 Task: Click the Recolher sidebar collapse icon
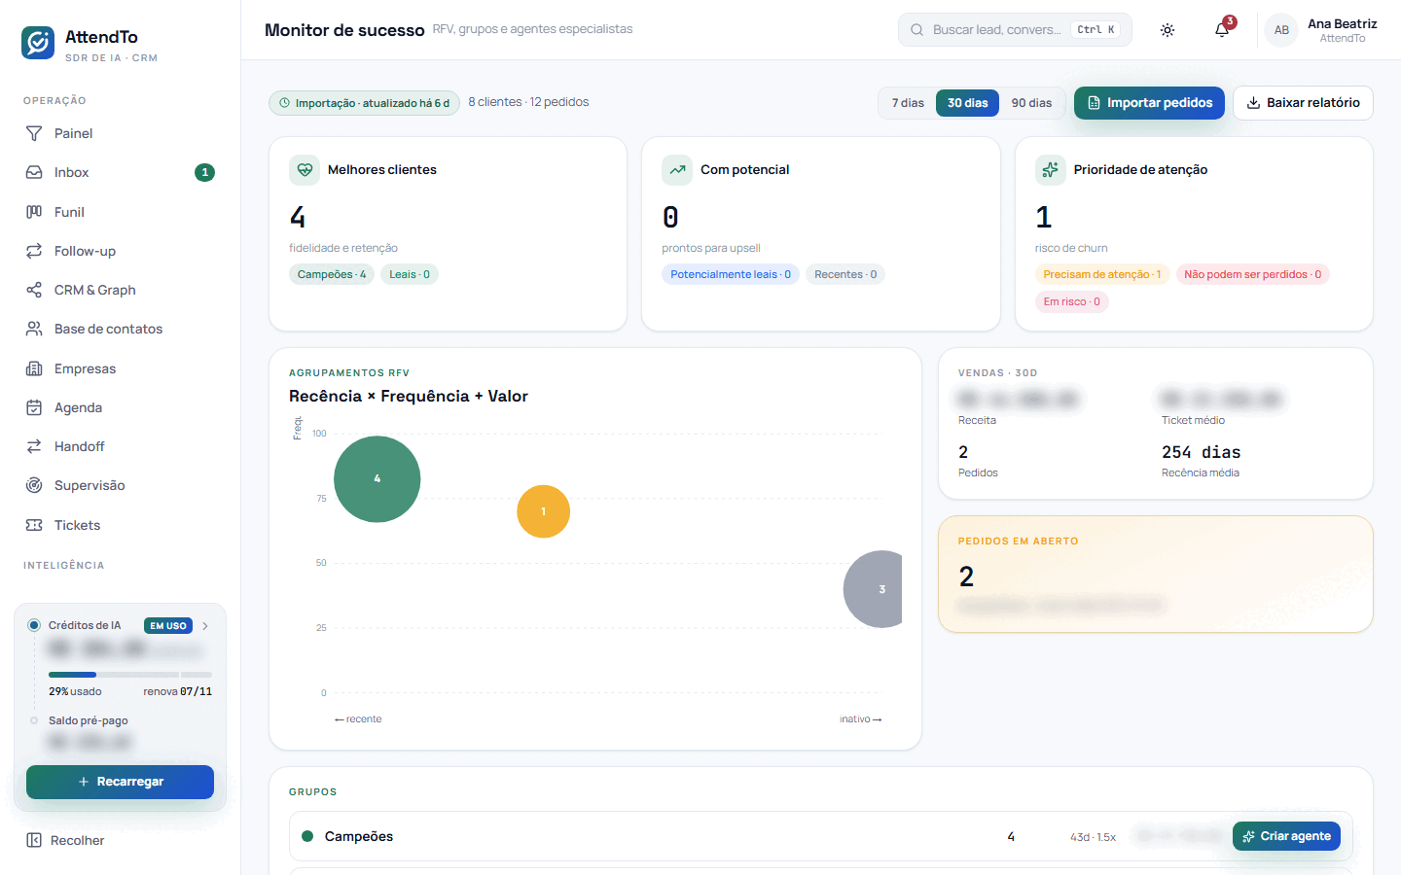(34, 840)
